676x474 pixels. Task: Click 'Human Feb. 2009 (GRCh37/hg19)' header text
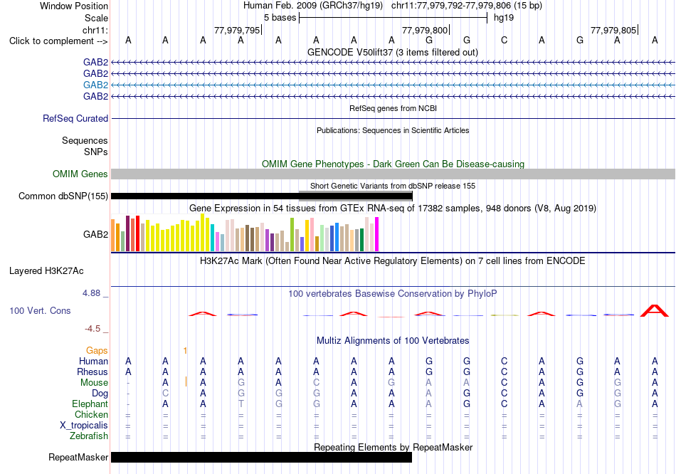(x=313, y=6)
